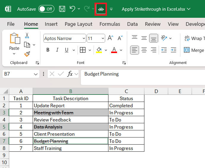205x168 pixels.
Task: Toggle Bold formatting button
Action: click(x=48, y=50)
